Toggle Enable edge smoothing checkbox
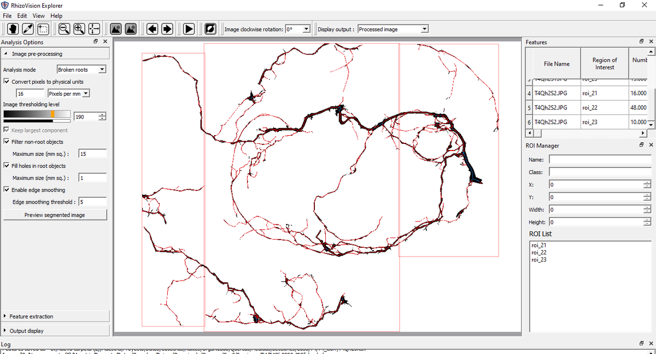 [7, 190]
